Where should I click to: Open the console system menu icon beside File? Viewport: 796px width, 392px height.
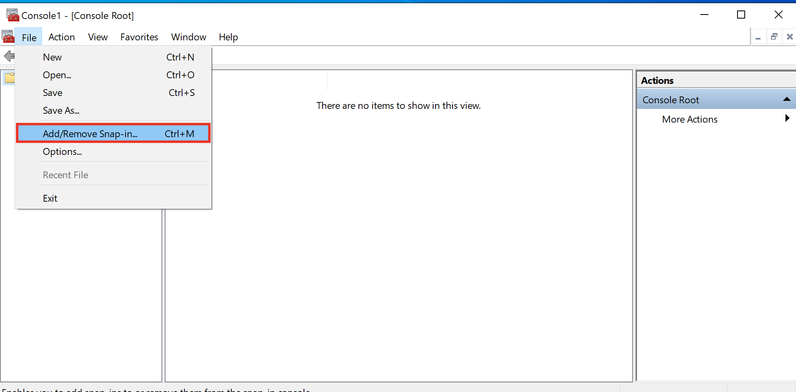click(8, 37)
